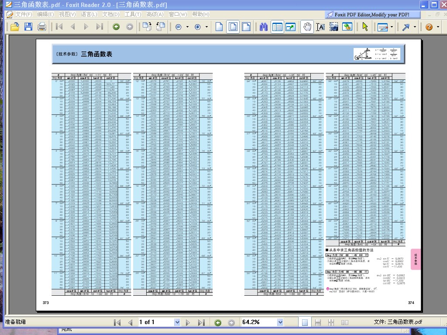
Task: Open the 语言(L) menu
Action: tap(89, 14)
